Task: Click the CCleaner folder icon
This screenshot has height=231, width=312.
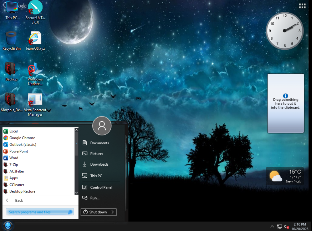Action: 6,185
